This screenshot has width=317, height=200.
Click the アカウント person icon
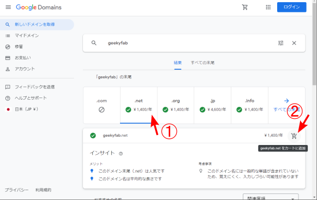pos(8,69)
